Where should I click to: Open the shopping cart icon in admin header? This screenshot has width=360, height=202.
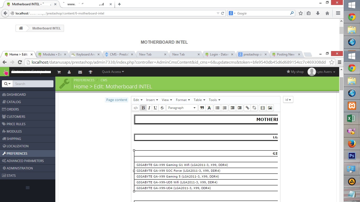[59, 72]
